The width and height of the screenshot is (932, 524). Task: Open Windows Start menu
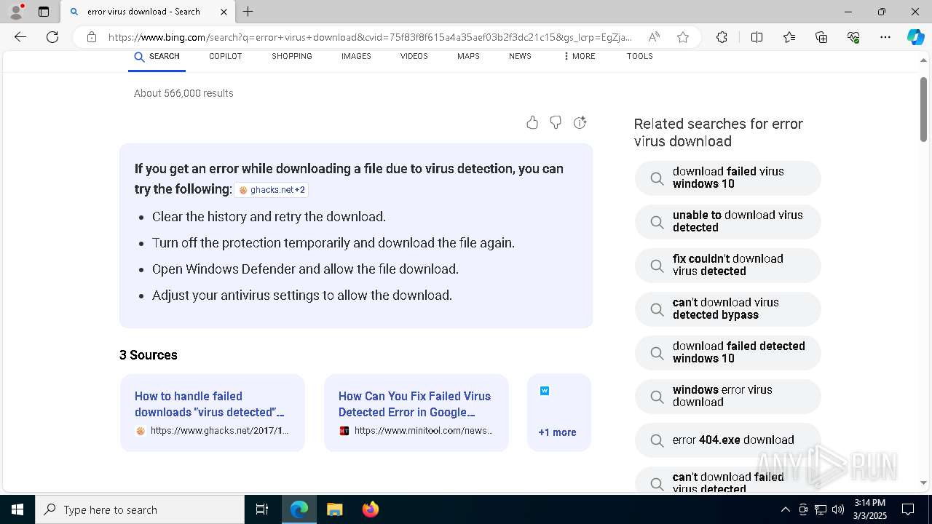[17, 509]
